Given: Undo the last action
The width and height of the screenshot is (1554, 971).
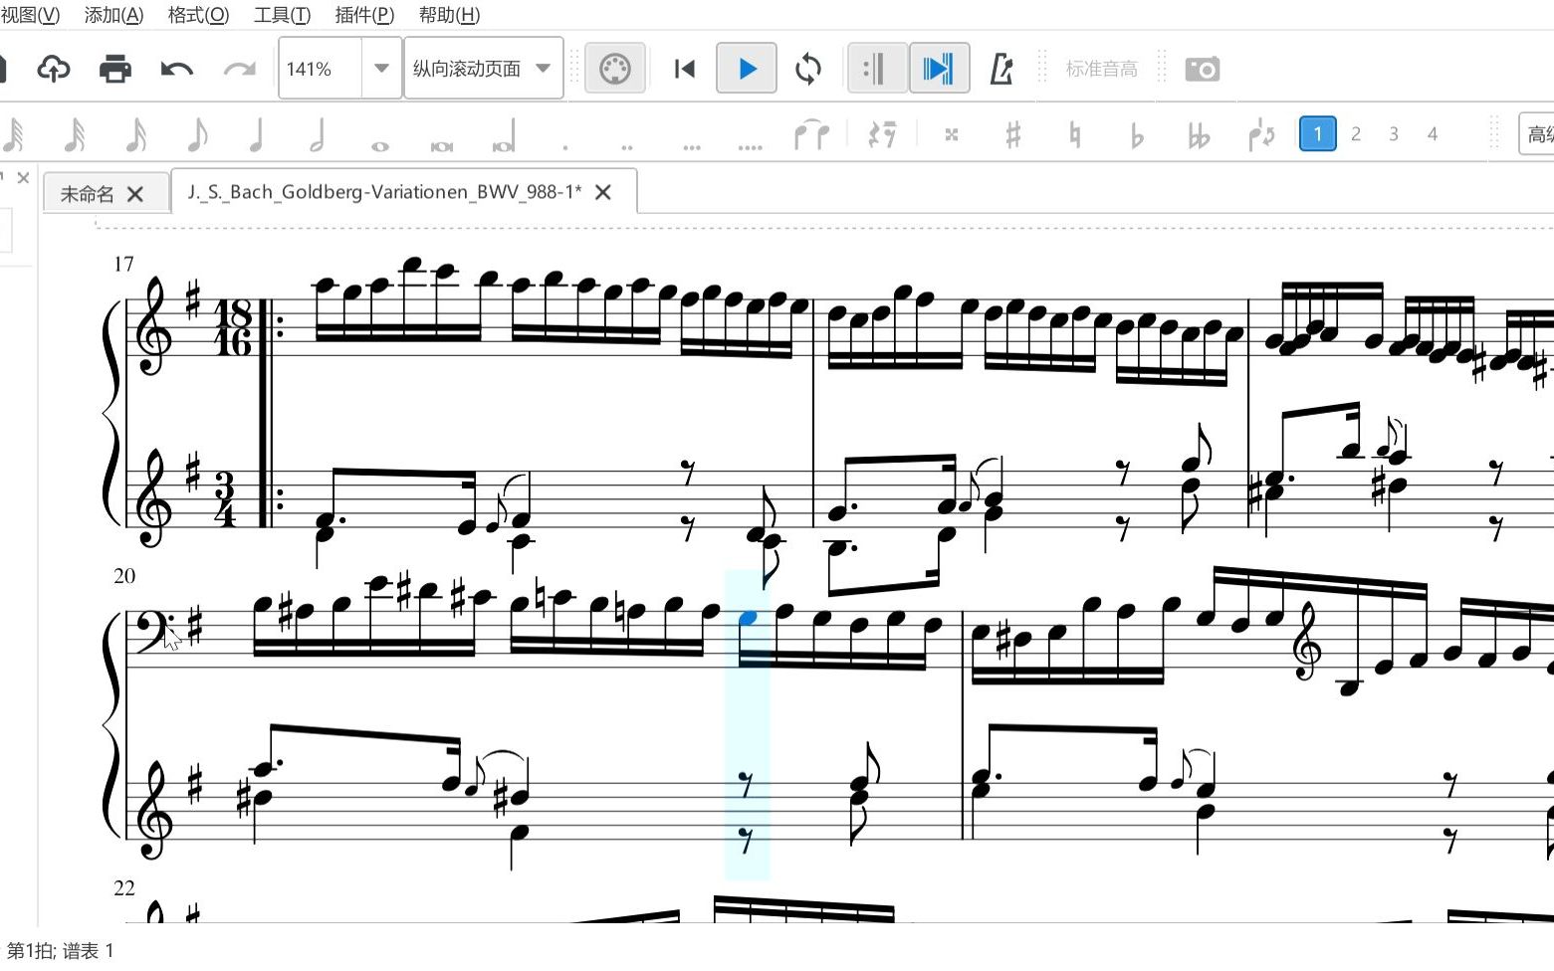Looking at the screenshot, I should 177,69.
